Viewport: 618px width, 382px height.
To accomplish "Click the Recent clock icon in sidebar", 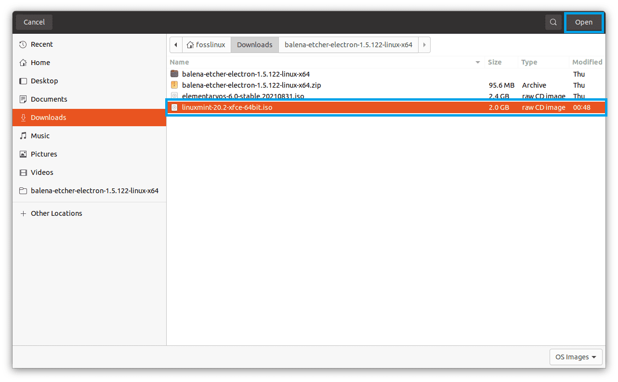I will (x=23, y=44).
